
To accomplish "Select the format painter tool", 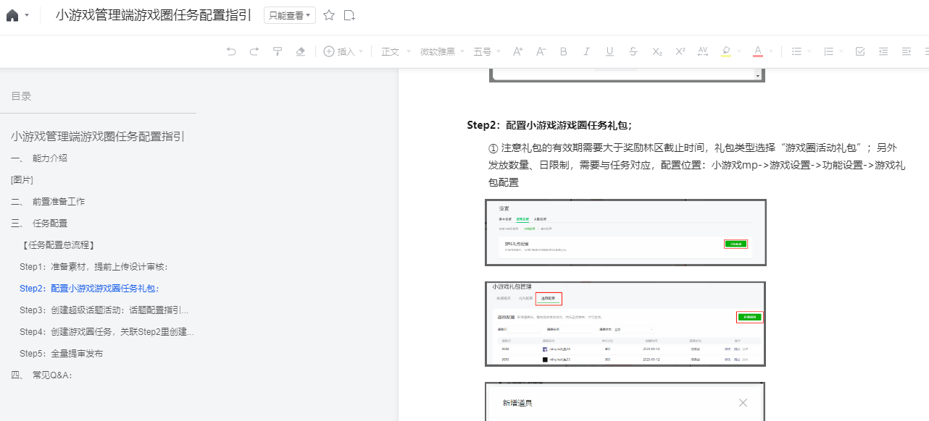I will pos(278,51).
